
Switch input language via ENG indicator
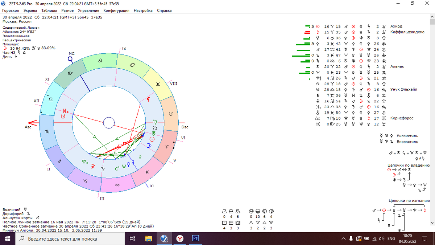click(x=391, y=238)
